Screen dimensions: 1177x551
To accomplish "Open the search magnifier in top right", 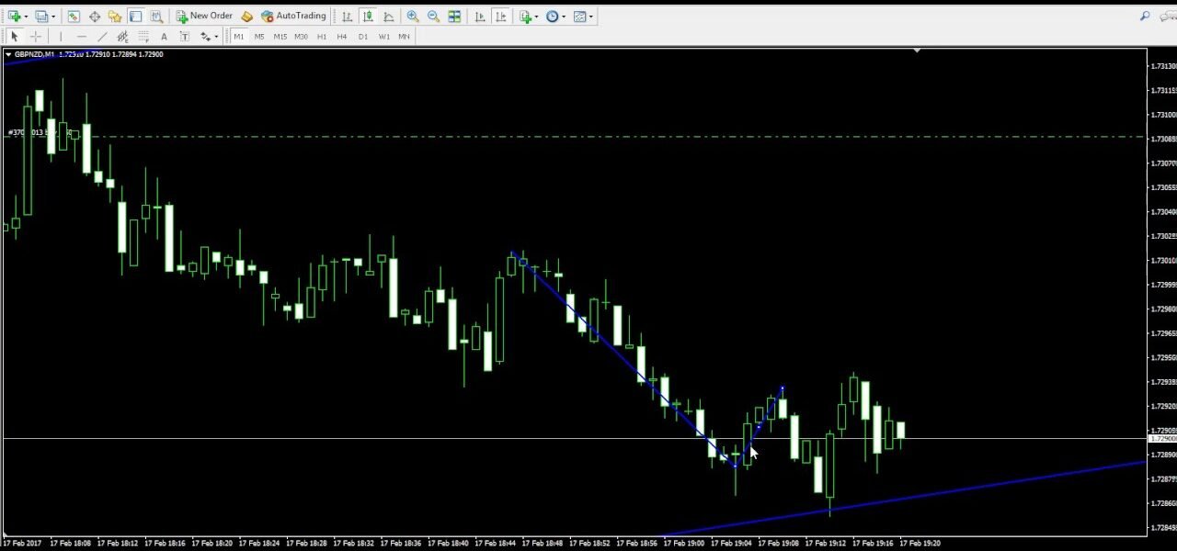I will [1145, 16].
